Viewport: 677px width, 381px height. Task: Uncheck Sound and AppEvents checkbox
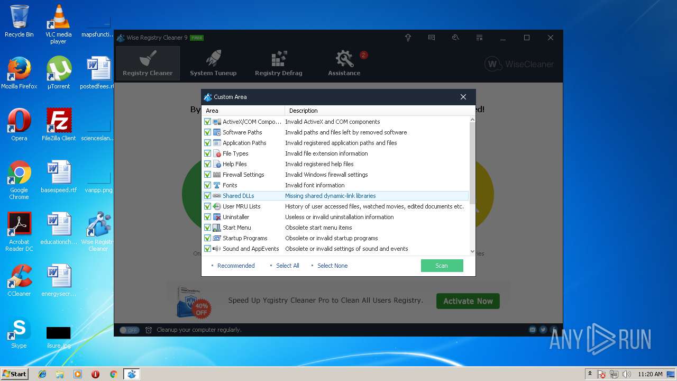click(207, 249)
